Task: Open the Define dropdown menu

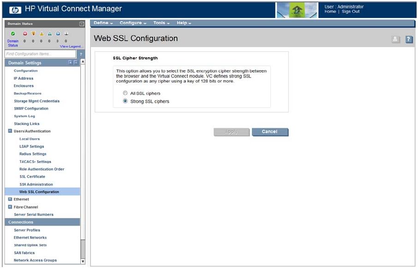Action: (103, 23)
